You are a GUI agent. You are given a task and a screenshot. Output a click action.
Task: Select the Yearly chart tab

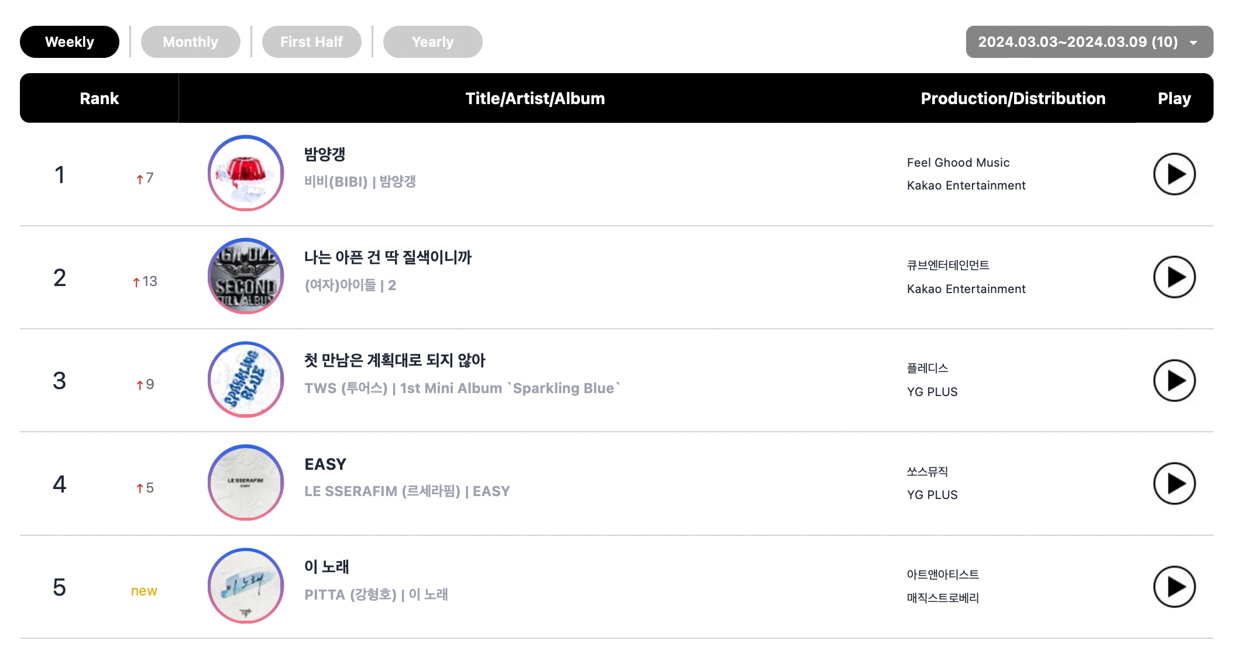pos(432,42)
